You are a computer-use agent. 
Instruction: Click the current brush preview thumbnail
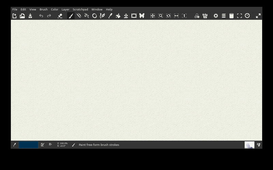pos(249,145)
